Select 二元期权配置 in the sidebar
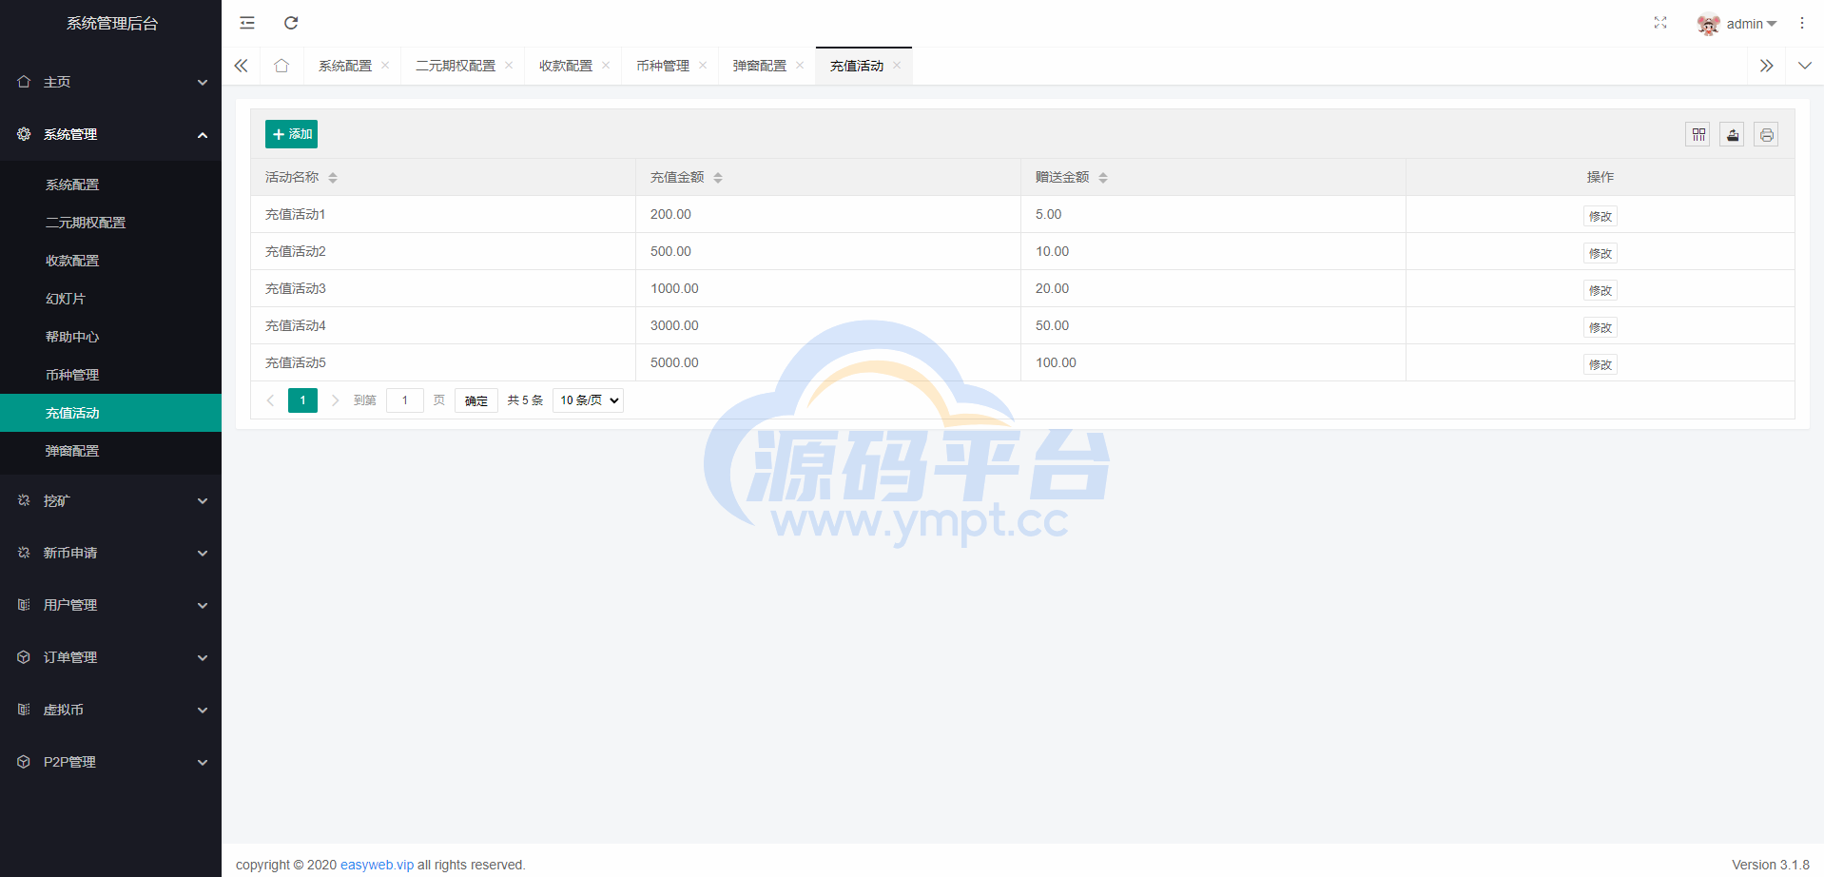1824x877 pixels. click(x=110, y=223)
